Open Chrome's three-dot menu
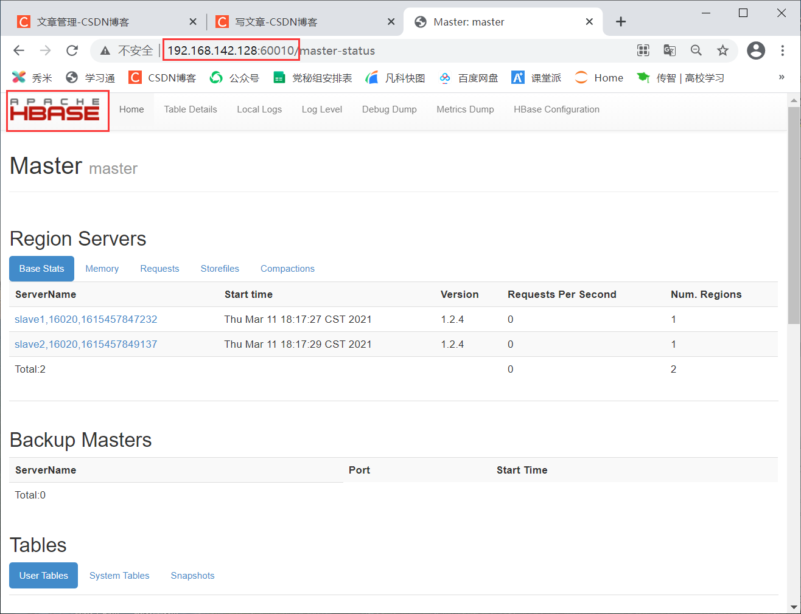Image resolution: width=801 pixels, height=614 pixels. [783, 50]
